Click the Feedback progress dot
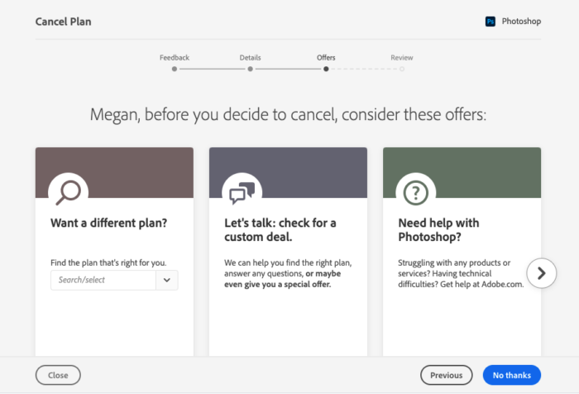The width and height of the screenshot is (579, 394). point(175,69)
